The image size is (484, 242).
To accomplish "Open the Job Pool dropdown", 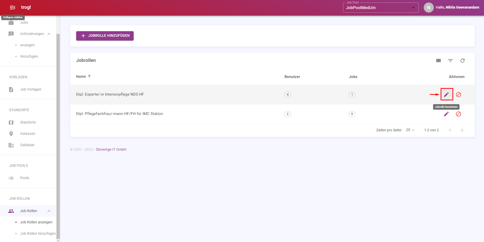I will coord(381,8).
